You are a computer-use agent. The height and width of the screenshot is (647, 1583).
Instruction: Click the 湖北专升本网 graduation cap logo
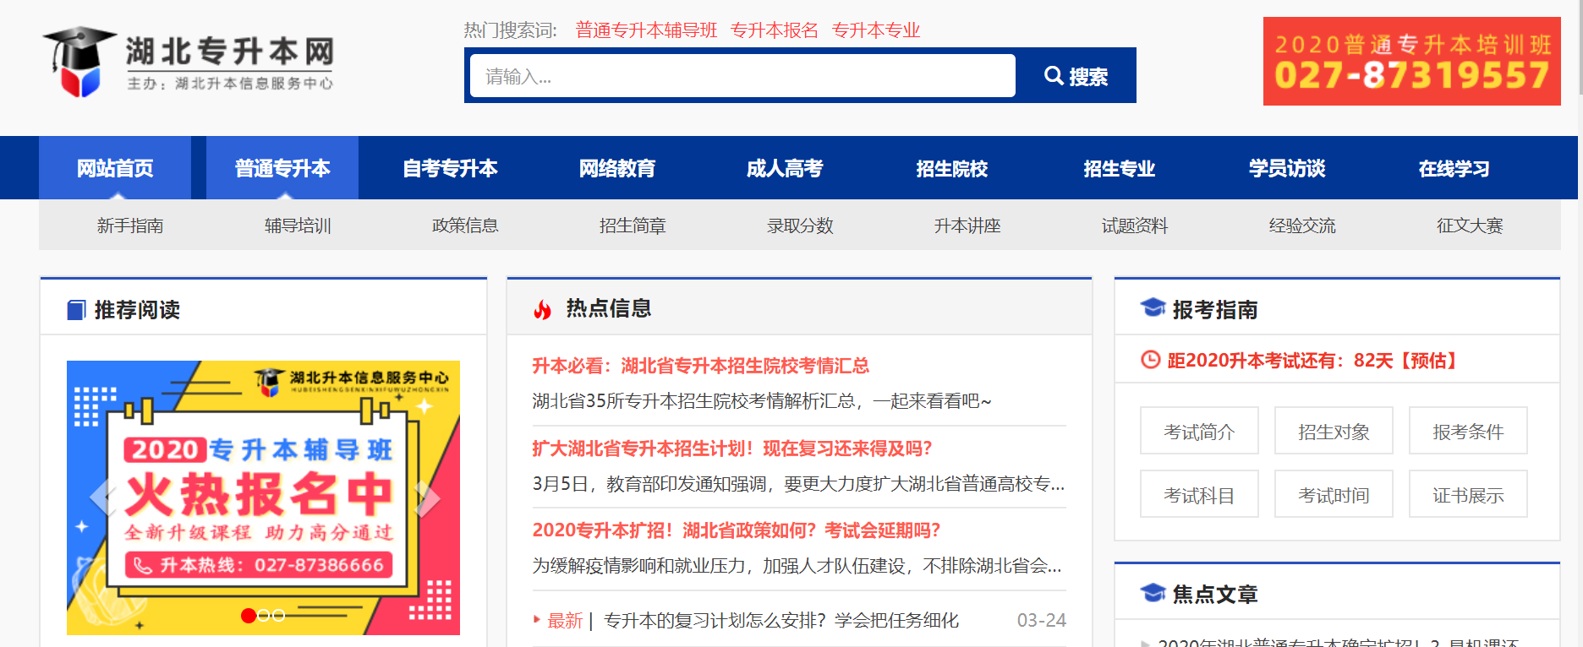(79, 62)
